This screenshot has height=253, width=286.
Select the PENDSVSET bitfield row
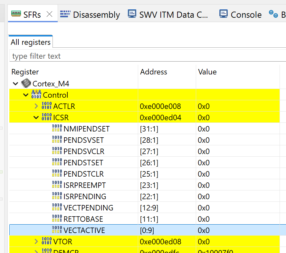coord(145,140)
